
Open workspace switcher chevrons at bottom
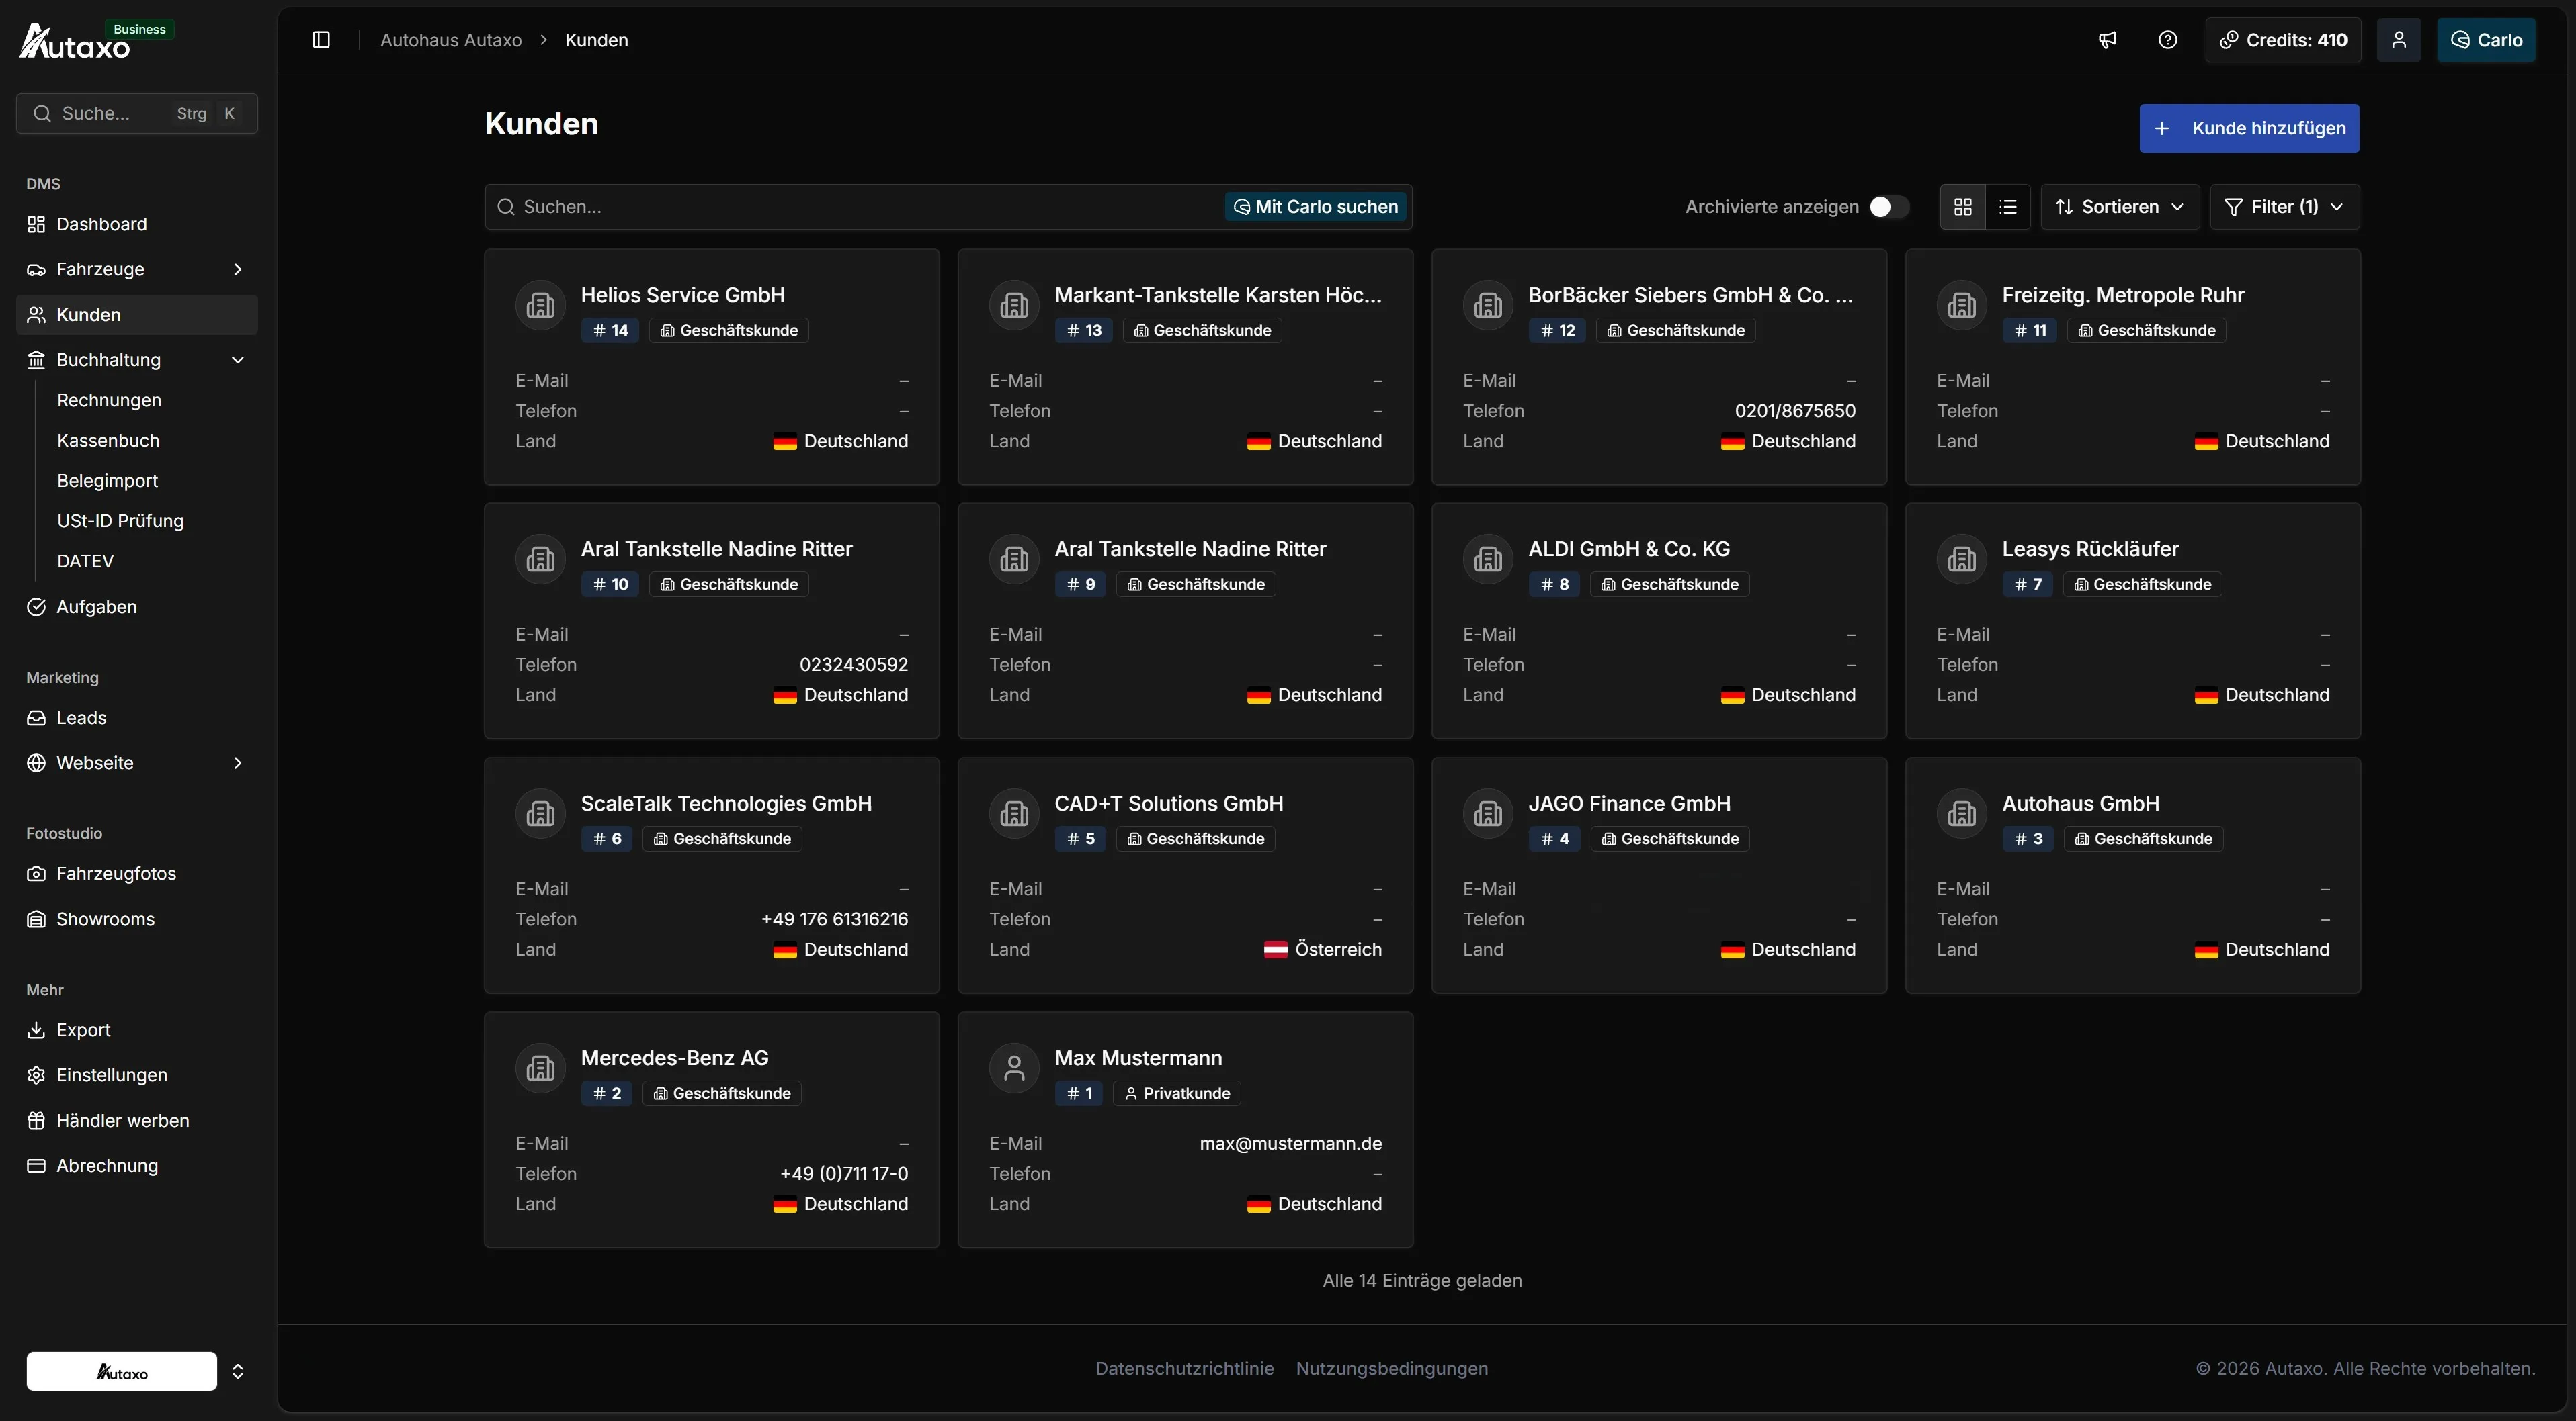237,1371
